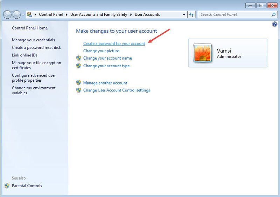The height and width of the screenshot is (197, 280).
Task: Click shield icon beside Change your account name
Action: (x=78, y=58)
